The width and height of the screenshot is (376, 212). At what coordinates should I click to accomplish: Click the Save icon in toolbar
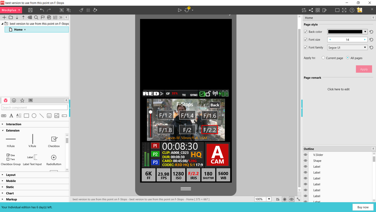click(30, 10)
